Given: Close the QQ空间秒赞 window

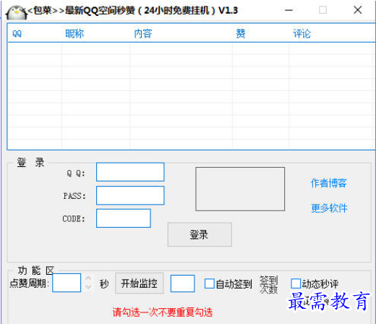Looking at the screenshot, I should pyautogui.click(x=358, y=10).
